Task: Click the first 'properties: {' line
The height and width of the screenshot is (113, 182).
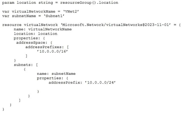Action: click(x=29, y=38)
